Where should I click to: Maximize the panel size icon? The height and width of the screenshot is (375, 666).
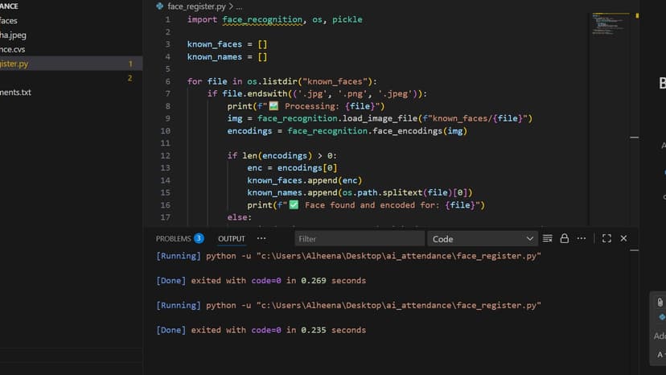(x=606, y=238)
